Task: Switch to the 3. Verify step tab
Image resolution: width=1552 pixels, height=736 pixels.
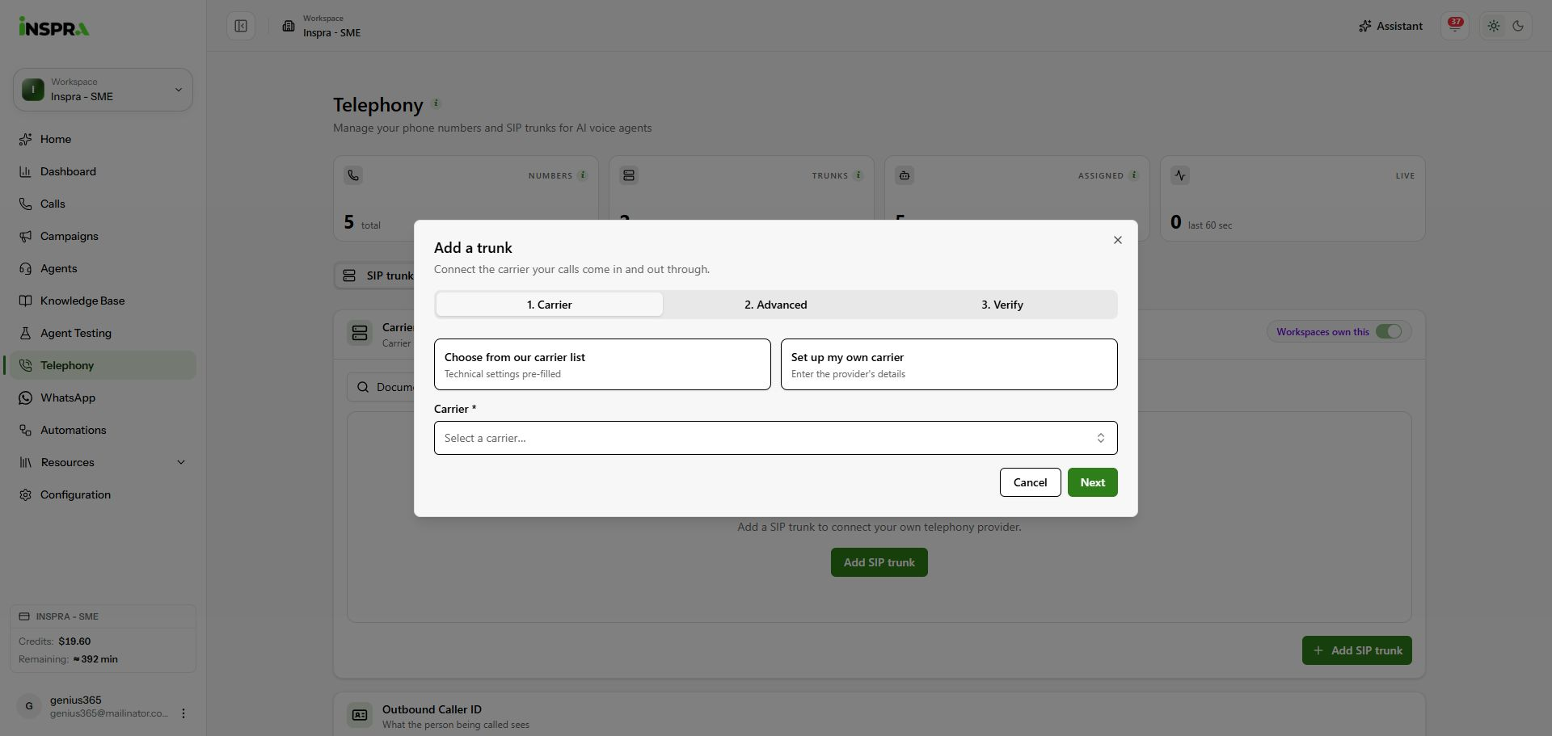Action: [x=1002, y=305]
